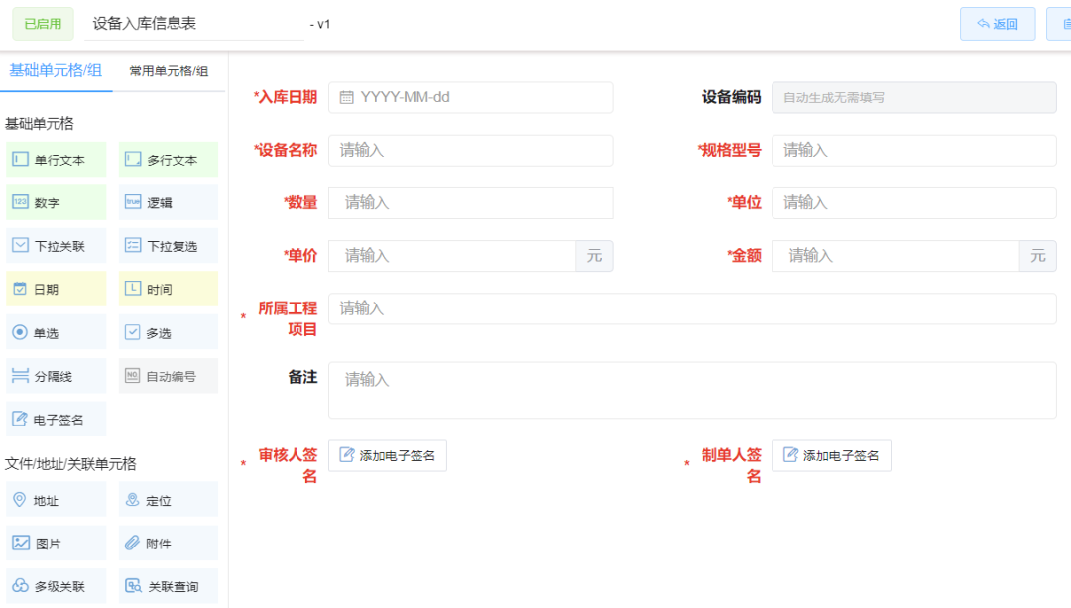Select the 地址 address cell icon

[20, 499]
